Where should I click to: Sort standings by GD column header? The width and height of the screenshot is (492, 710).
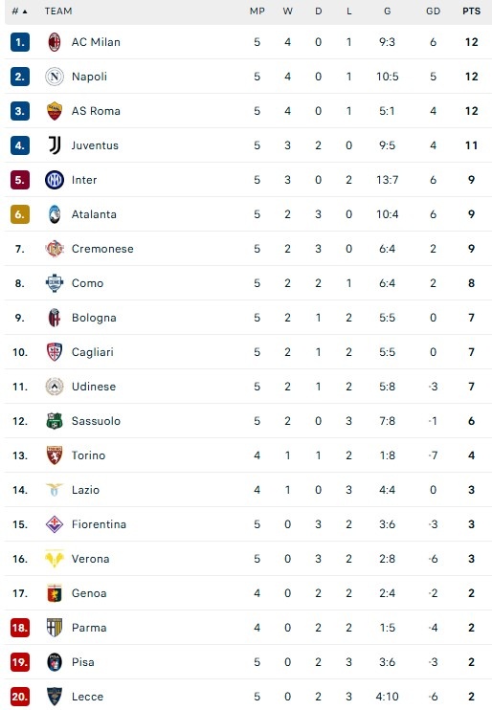[x=433, y=11]
